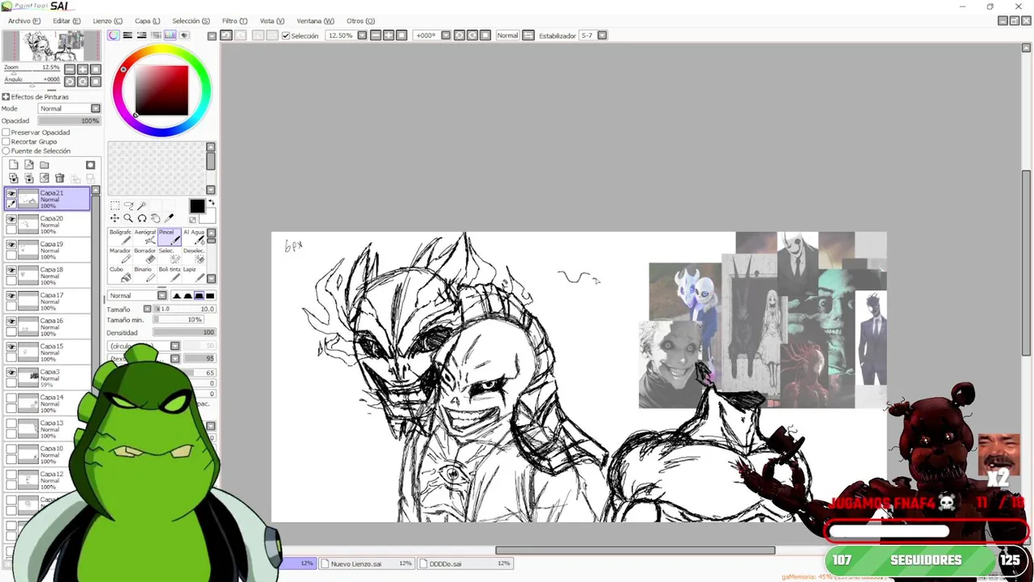1034x582 pixels.
Task: Select the Pincel brush tool
Action: tap(170, 236)
